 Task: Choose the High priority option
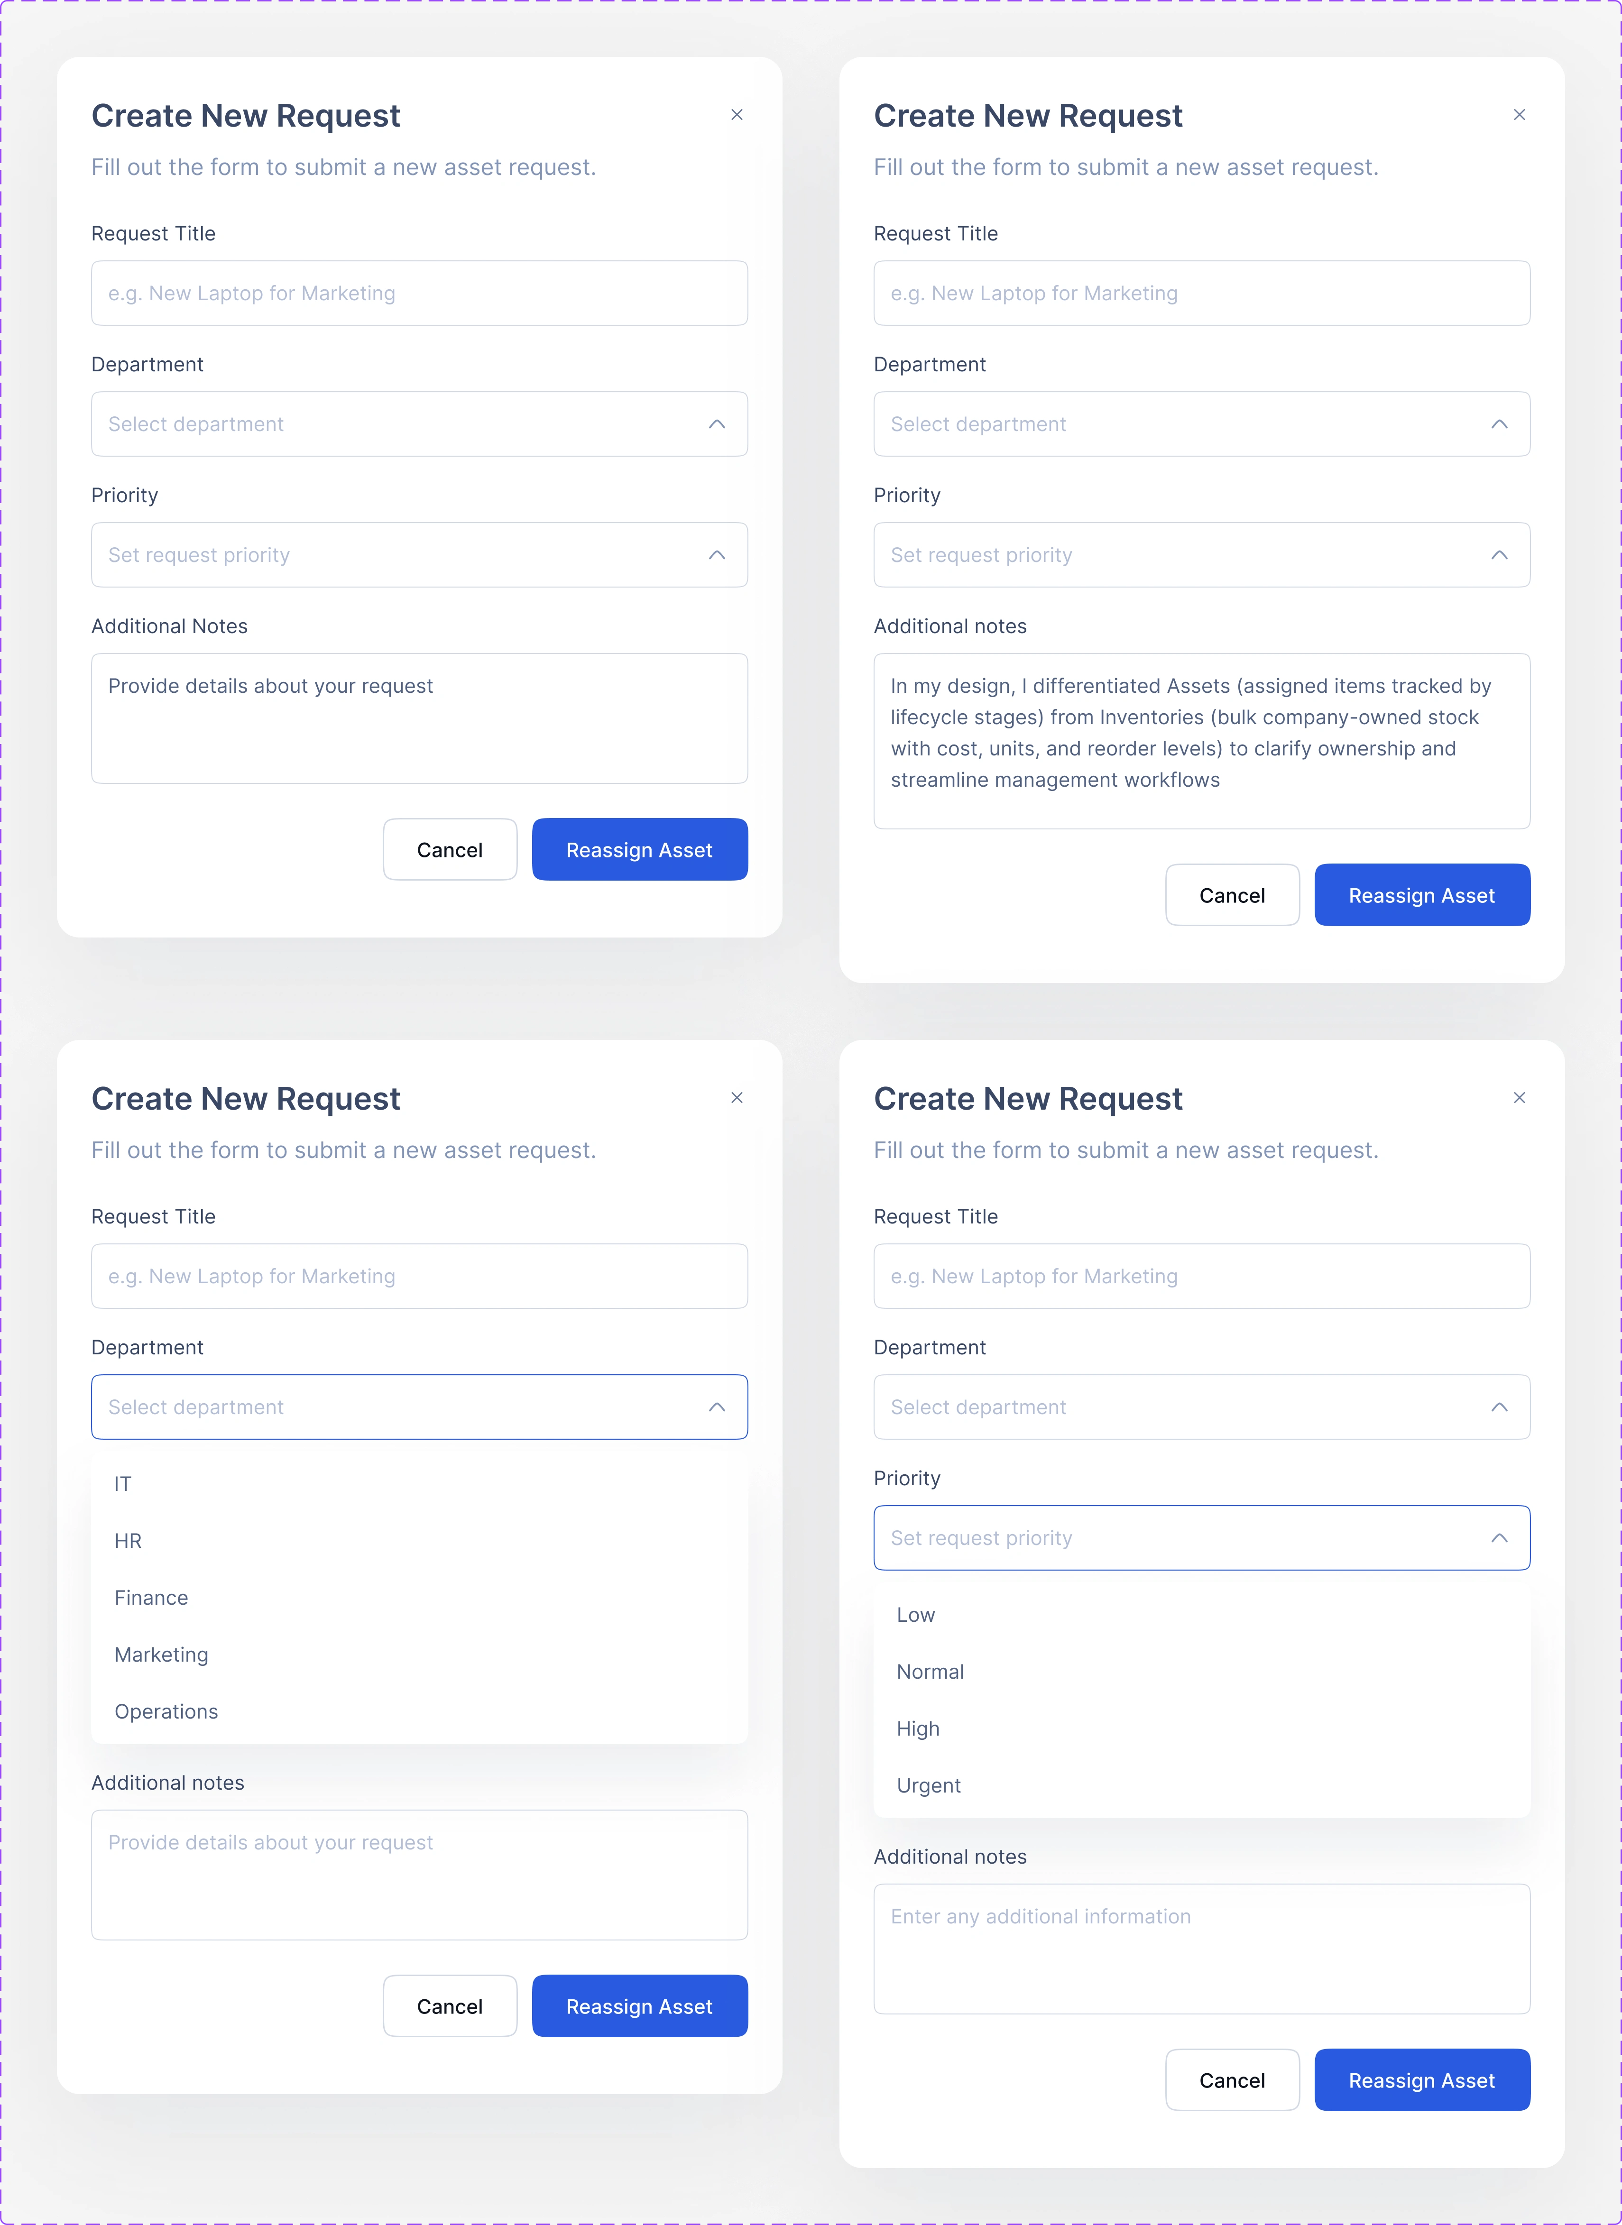(1202, 1729)
